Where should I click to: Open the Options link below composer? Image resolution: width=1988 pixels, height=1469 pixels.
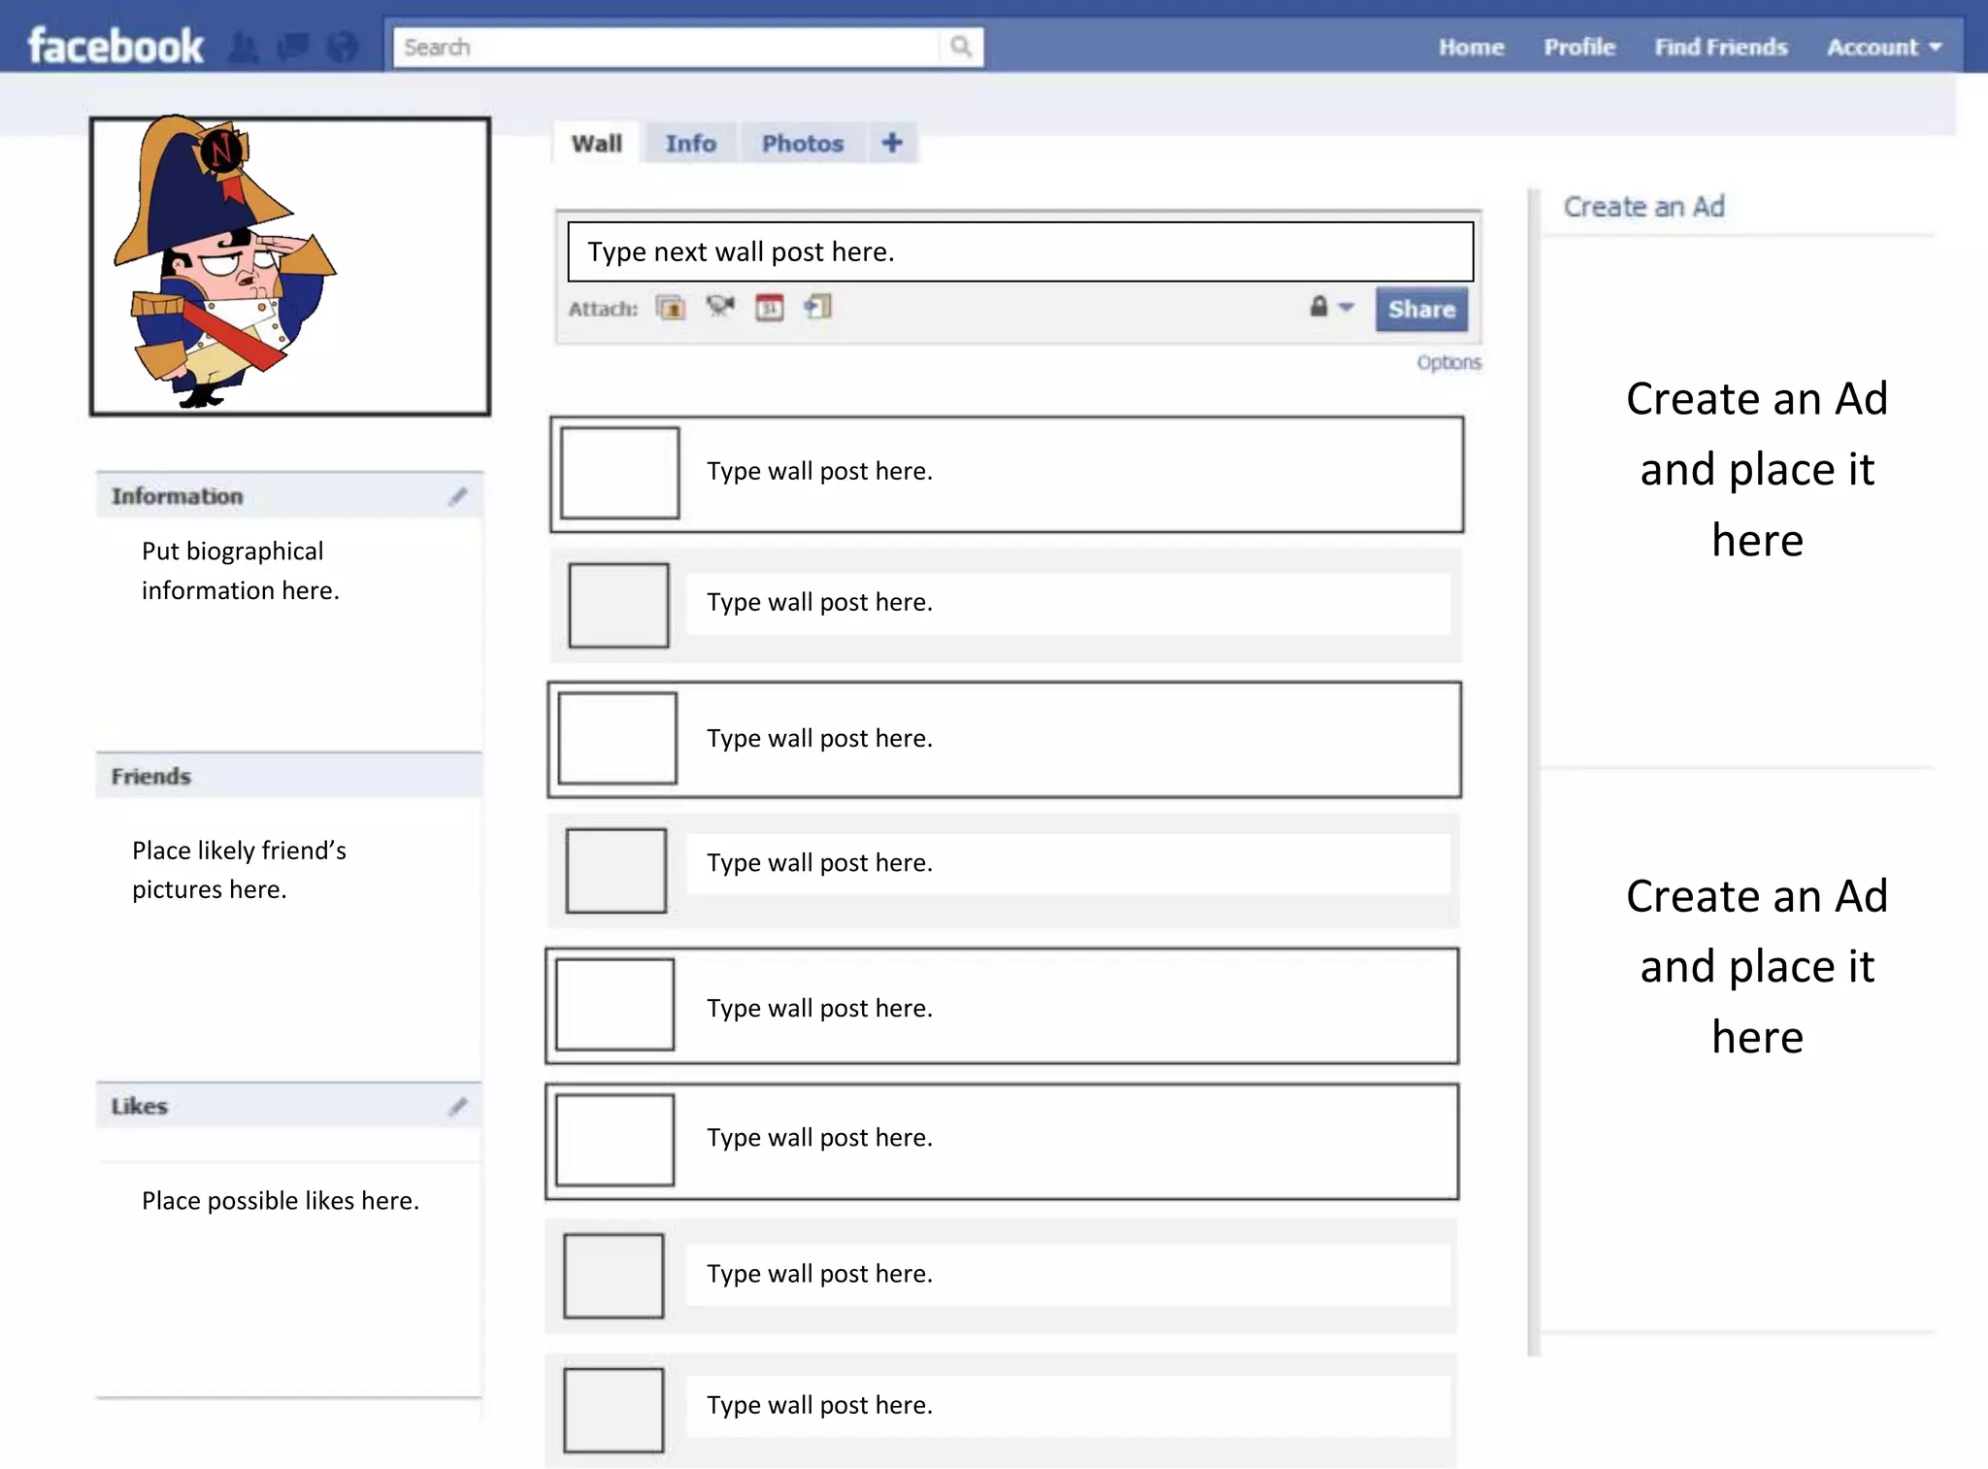(x=1447, y=362)
